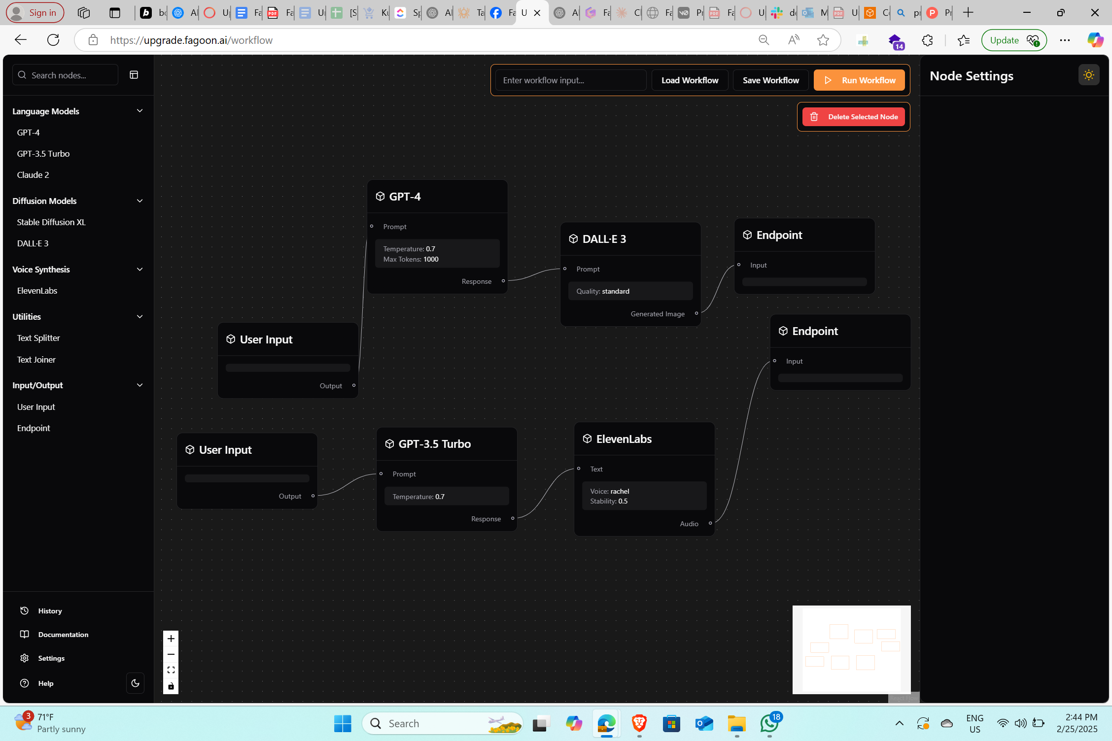Collapse the Language Models section
This screenshot has height=741, width=1112.
click(139, 111)
